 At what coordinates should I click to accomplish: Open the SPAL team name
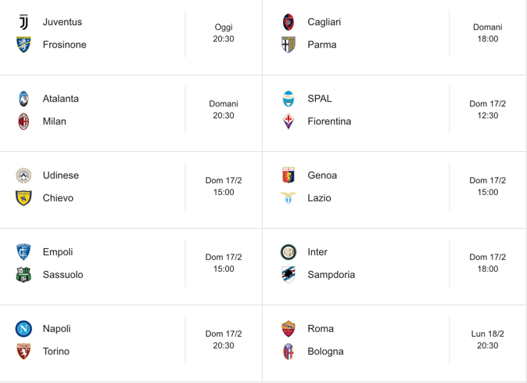pos(320,99)
